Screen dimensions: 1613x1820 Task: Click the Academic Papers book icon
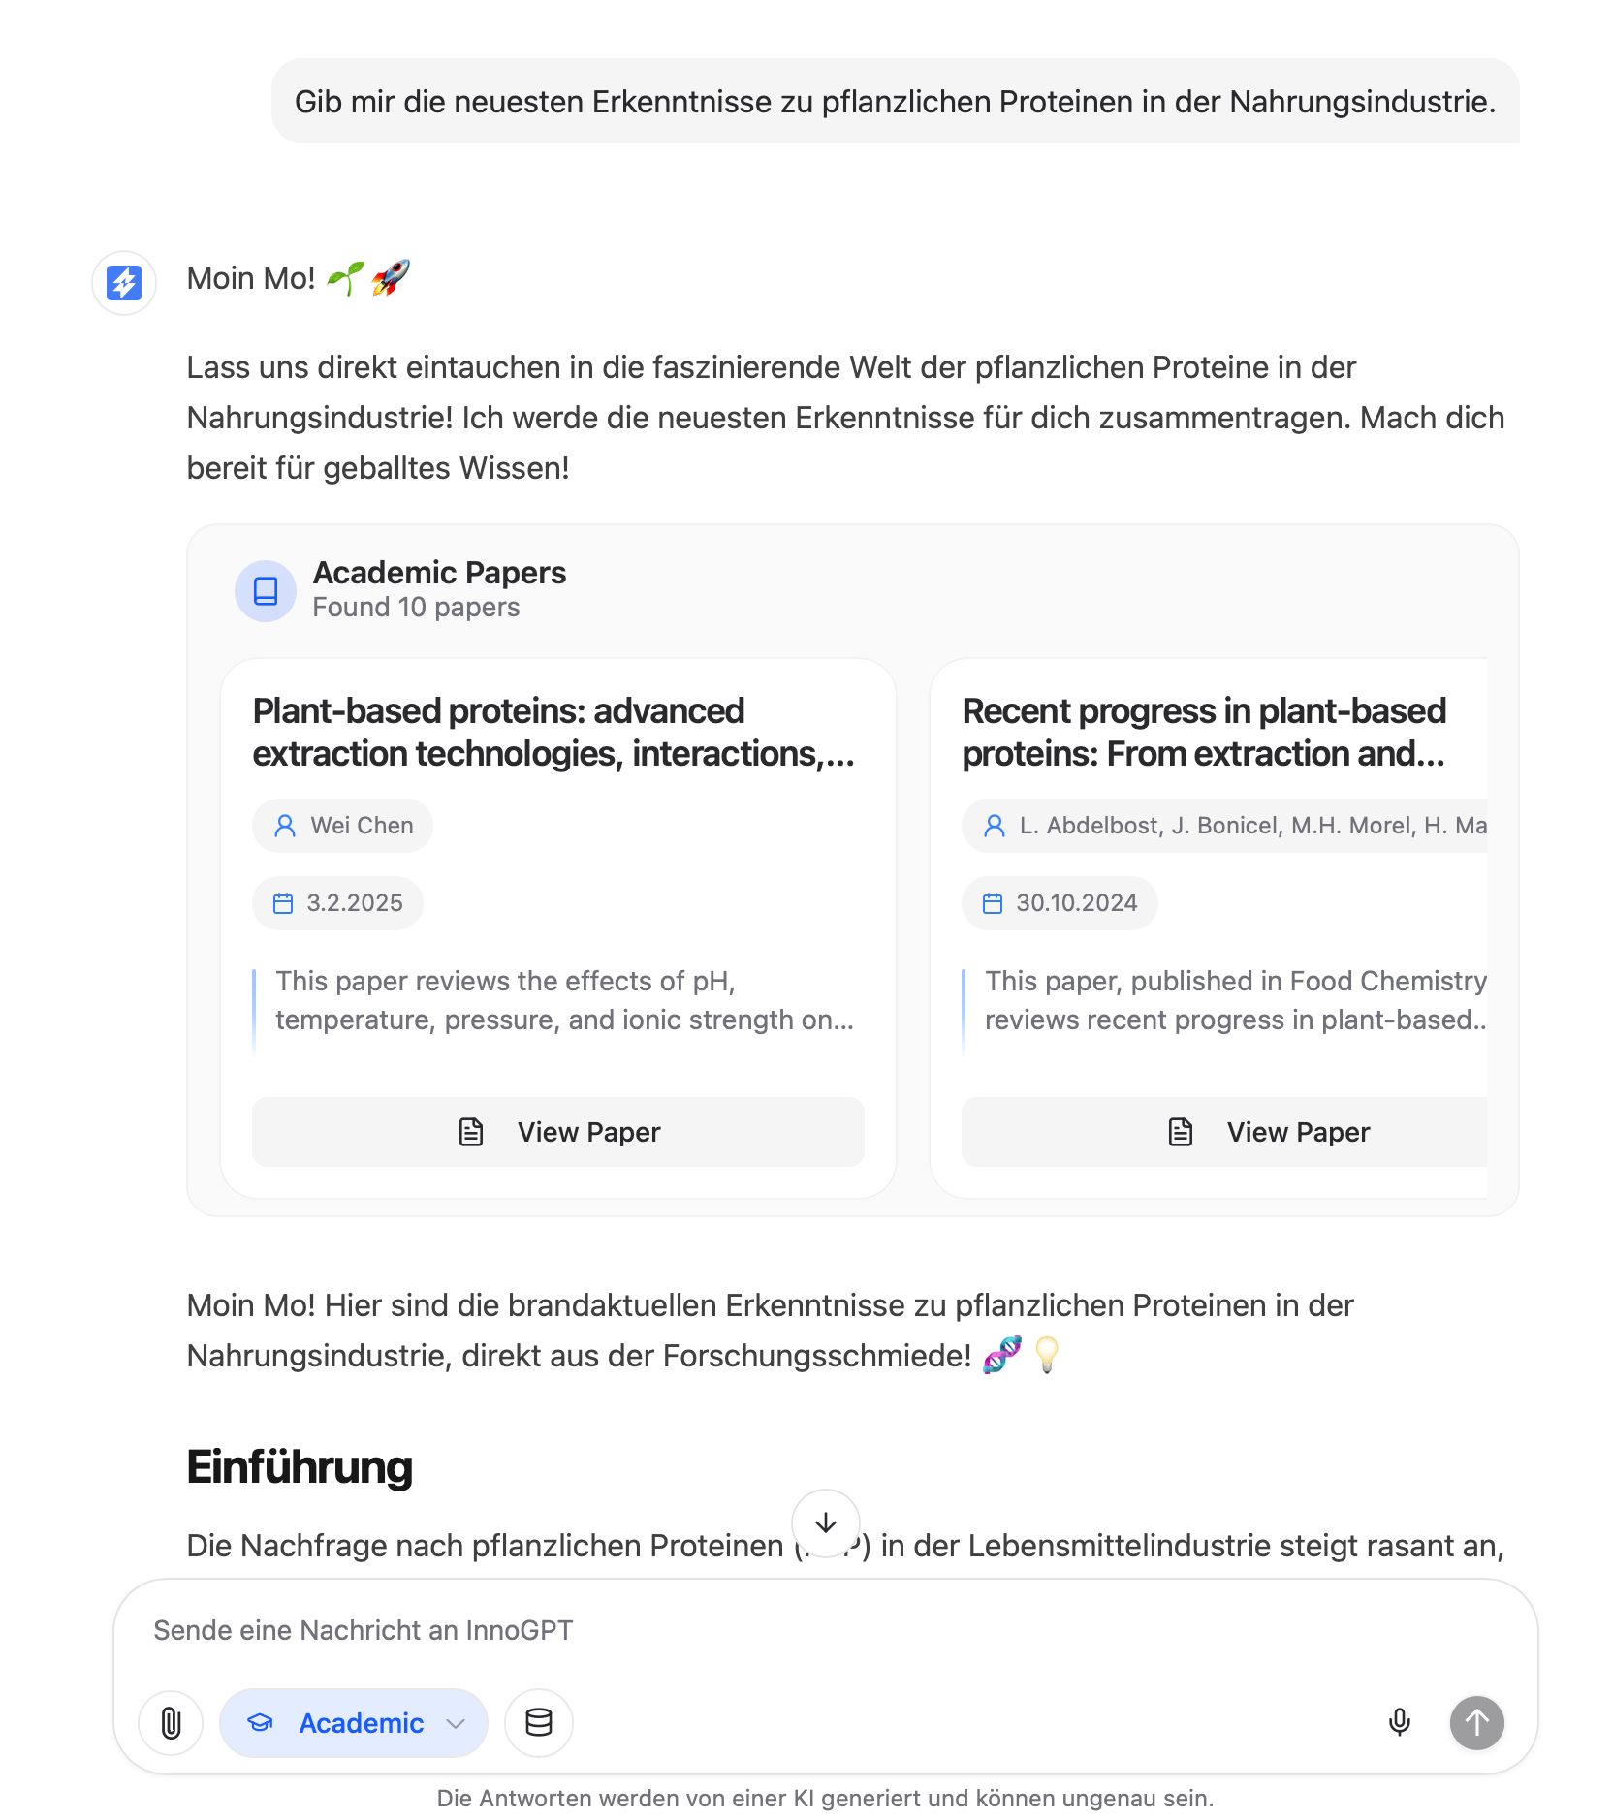pos(266,590)
